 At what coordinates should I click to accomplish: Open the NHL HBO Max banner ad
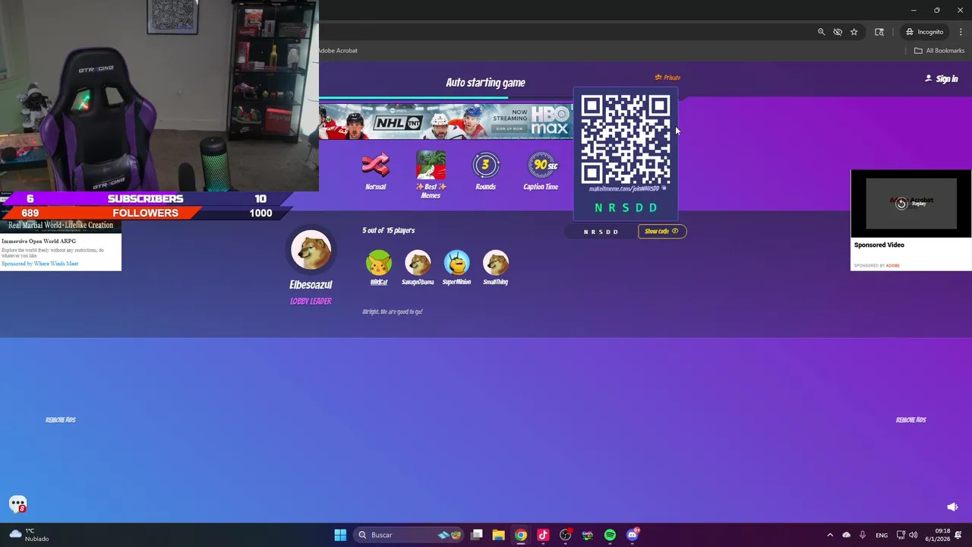446,122
